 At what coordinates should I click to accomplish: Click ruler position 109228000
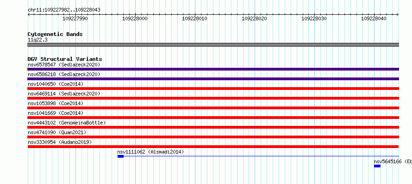(x=135, y=18)
